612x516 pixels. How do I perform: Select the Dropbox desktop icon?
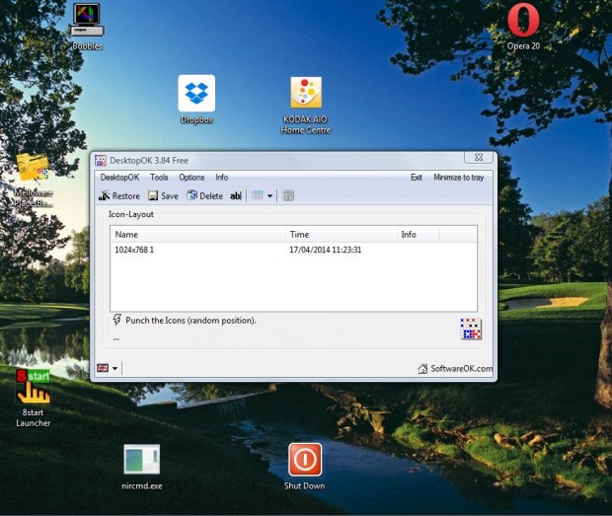tap(196, 95)
